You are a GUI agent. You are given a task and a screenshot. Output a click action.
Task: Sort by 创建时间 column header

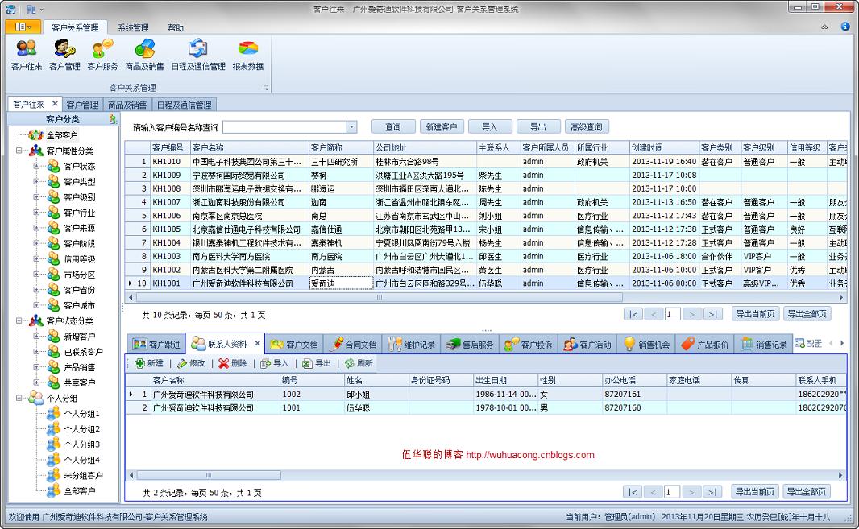click(664, 148)
